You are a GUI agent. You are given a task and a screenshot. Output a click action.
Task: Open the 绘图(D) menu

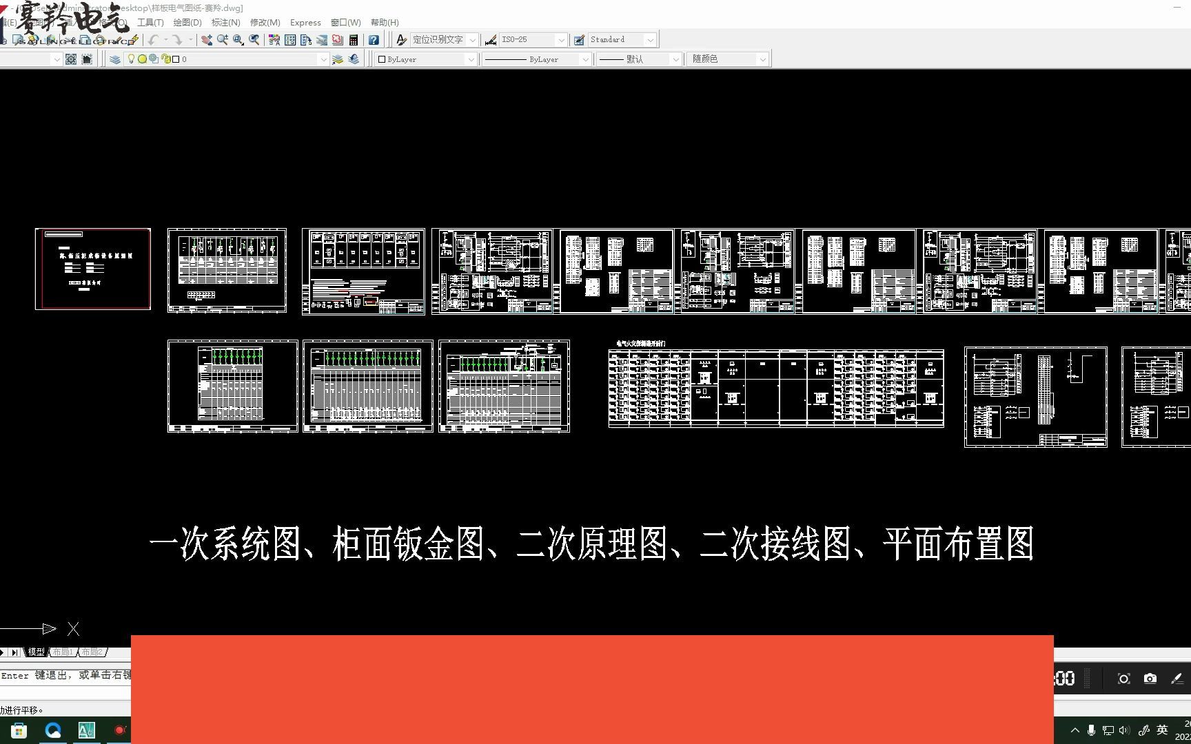[x=187, y=23]
